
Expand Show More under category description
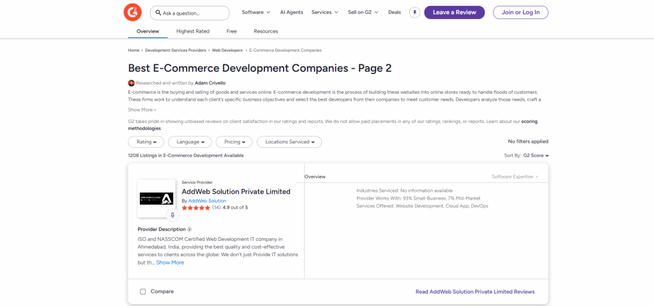[142, 110]
